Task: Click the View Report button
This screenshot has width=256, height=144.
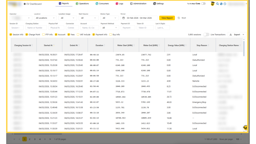Action: coord(167,18)
